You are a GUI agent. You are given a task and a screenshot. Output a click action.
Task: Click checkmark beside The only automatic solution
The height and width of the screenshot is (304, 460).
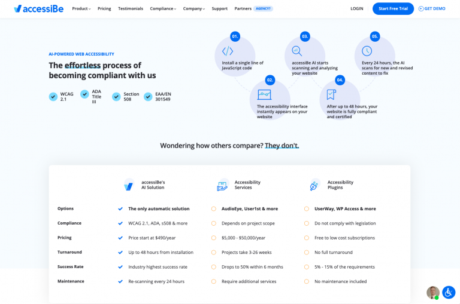click(x=120, y=208)
